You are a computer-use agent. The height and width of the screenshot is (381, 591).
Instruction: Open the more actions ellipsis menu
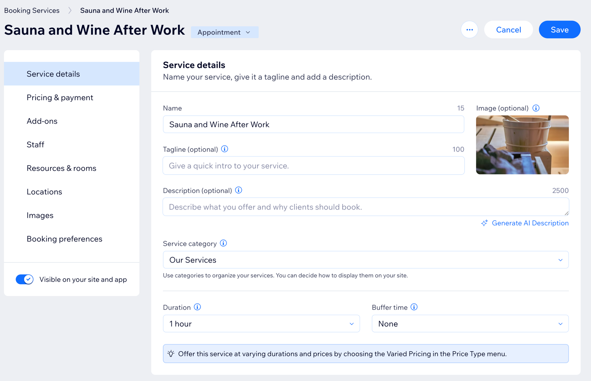pos(469,30)
